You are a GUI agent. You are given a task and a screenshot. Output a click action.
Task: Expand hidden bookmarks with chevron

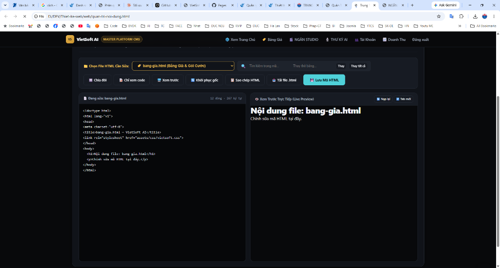pyautogui.click(x=459, y=26)
